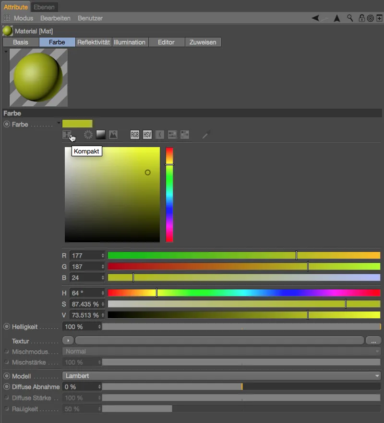
Task: Toggle the Diffuse Abnahme animation dot
Action: [x=7, y=386]
